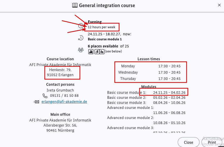Click the wheelchair accessibility icon
The width and height of the screenshot is (224, 147).
(97, 51)
